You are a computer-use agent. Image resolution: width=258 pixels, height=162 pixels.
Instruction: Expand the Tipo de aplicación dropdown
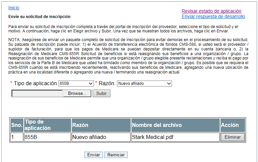pos(76,84)
